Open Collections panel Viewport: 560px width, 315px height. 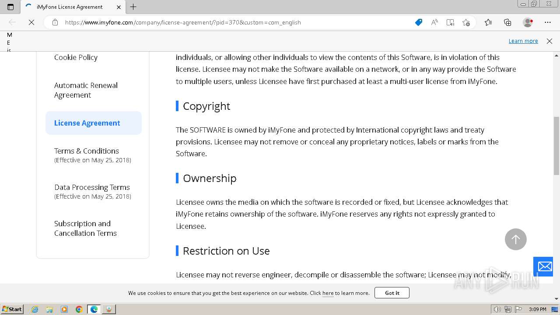(507, 22)
